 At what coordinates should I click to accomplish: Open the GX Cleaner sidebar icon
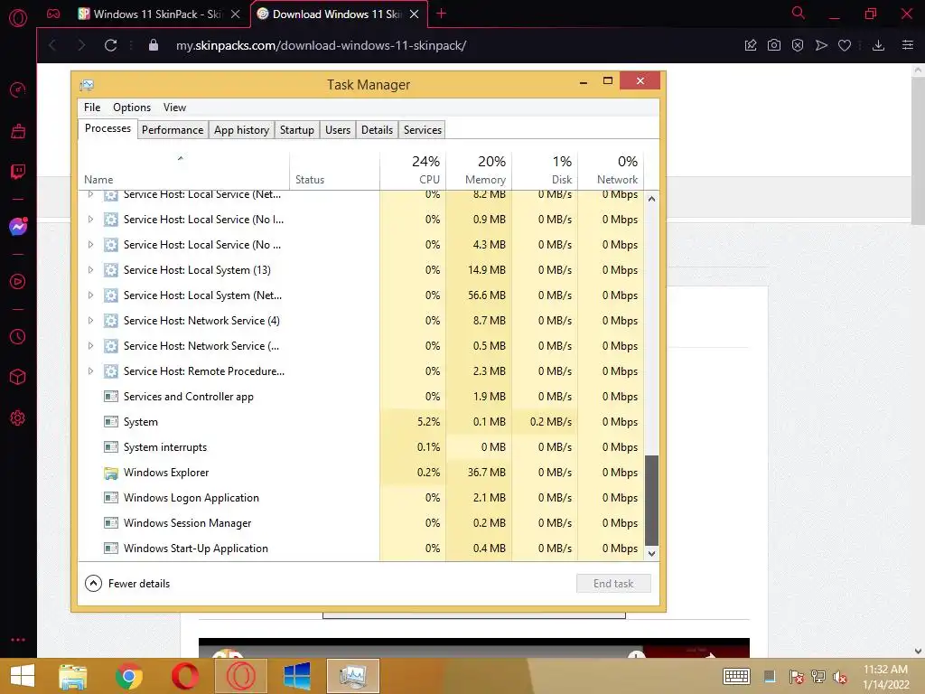tap(18, 131)
